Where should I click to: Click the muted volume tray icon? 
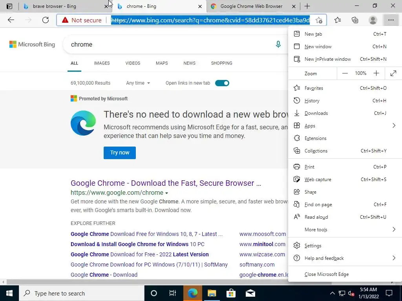tap(351, 293)
